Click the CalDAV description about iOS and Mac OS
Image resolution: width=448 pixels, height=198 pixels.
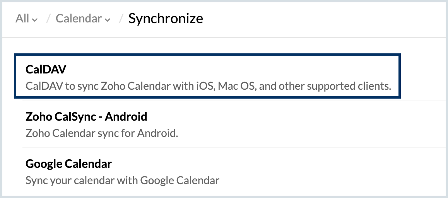(x=208, y=86)
